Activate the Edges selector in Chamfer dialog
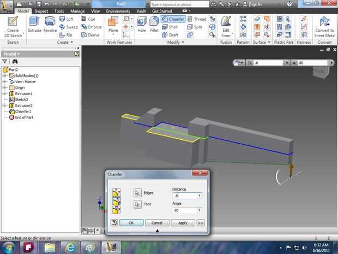 [137, 193]
